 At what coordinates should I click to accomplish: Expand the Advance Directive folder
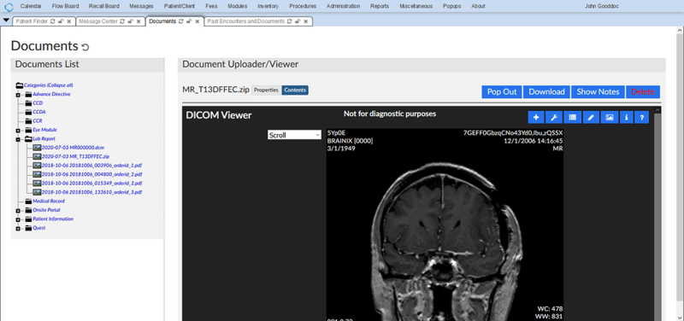[x=18, y=95]
